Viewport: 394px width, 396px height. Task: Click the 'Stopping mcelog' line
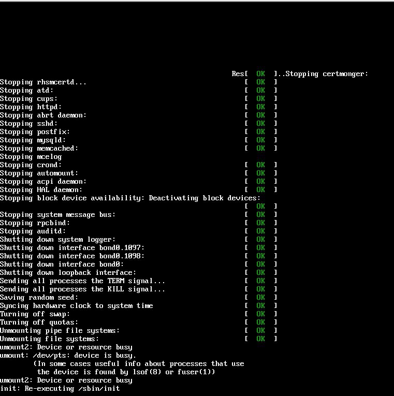click(x=31, y=157)
